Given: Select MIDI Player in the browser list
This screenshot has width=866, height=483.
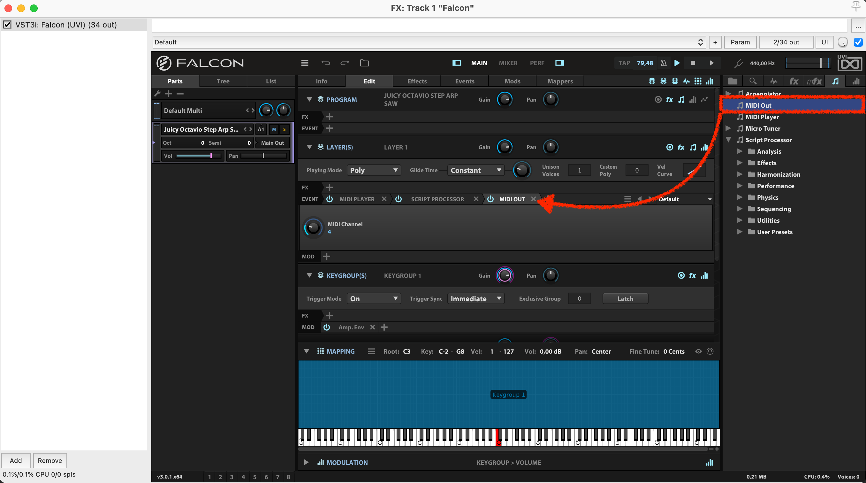Looking at the screenshot, I should pos(762,117).
